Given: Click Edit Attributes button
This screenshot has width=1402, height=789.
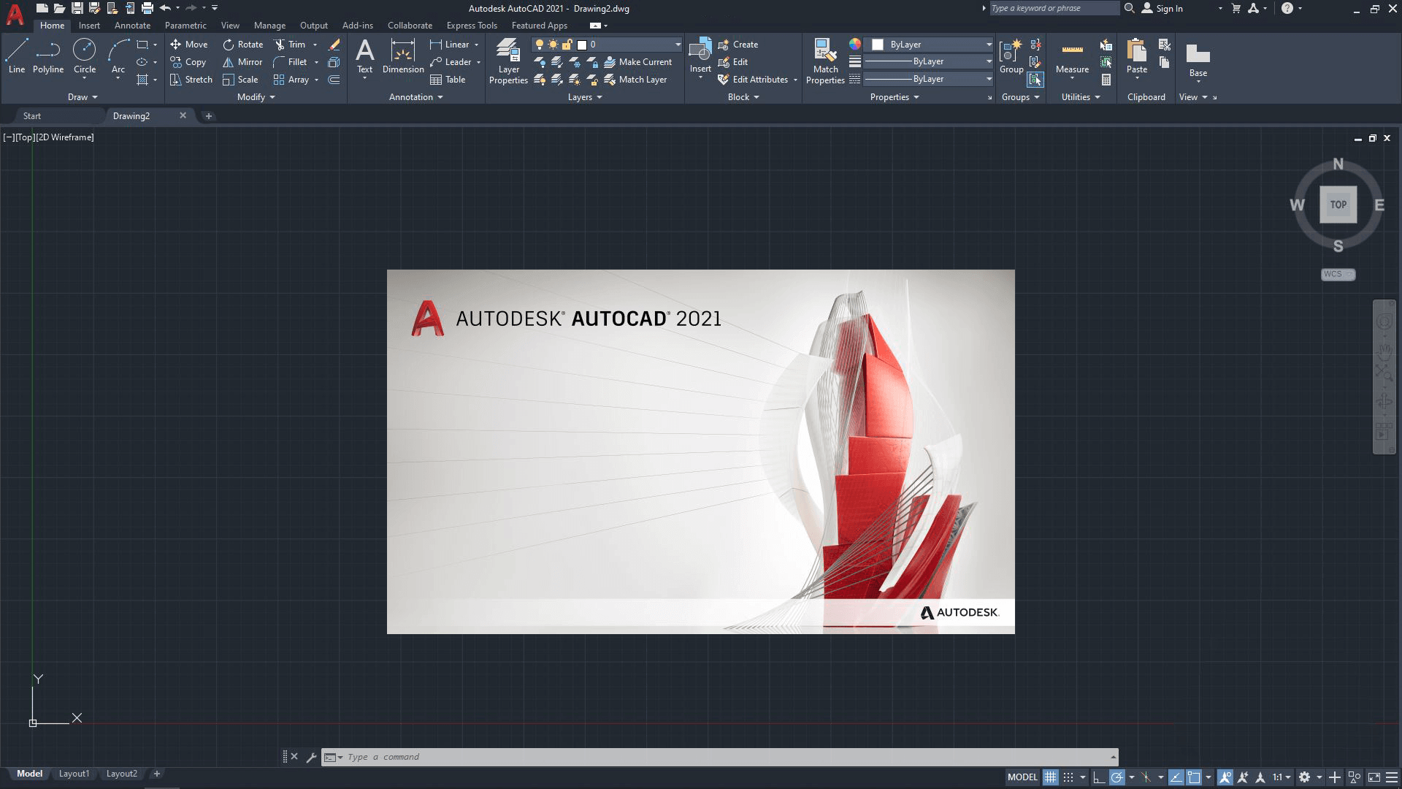Looking at the screenshot, I should click(754, 80).
